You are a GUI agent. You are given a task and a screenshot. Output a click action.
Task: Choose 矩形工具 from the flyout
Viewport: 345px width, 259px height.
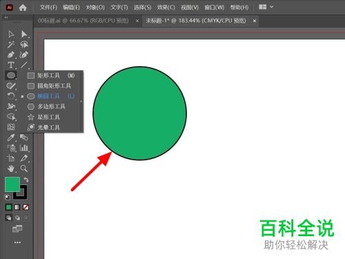(51, 75)
